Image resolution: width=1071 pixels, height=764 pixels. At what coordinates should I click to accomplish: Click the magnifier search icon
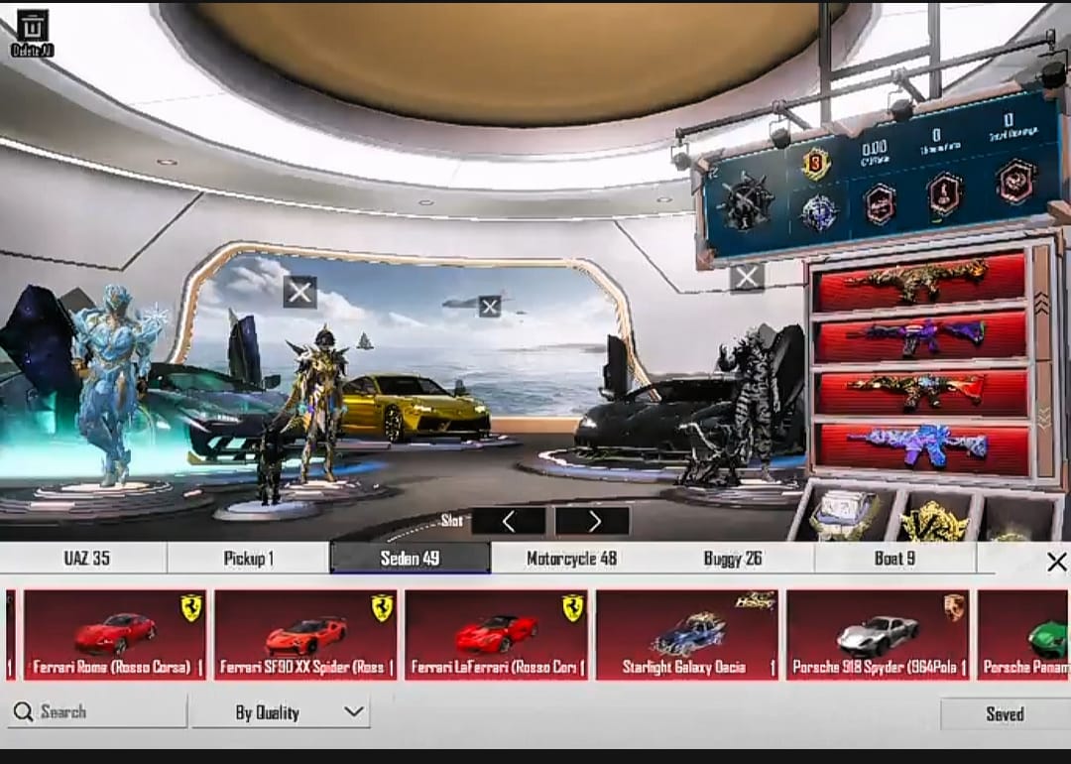point(23,712)
